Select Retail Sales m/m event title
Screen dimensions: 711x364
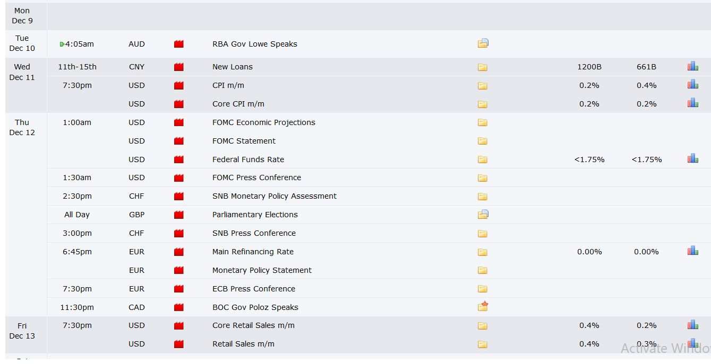click(x=243, y=344)
